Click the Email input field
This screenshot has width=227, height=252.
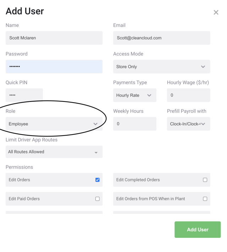tap(162, 38)
